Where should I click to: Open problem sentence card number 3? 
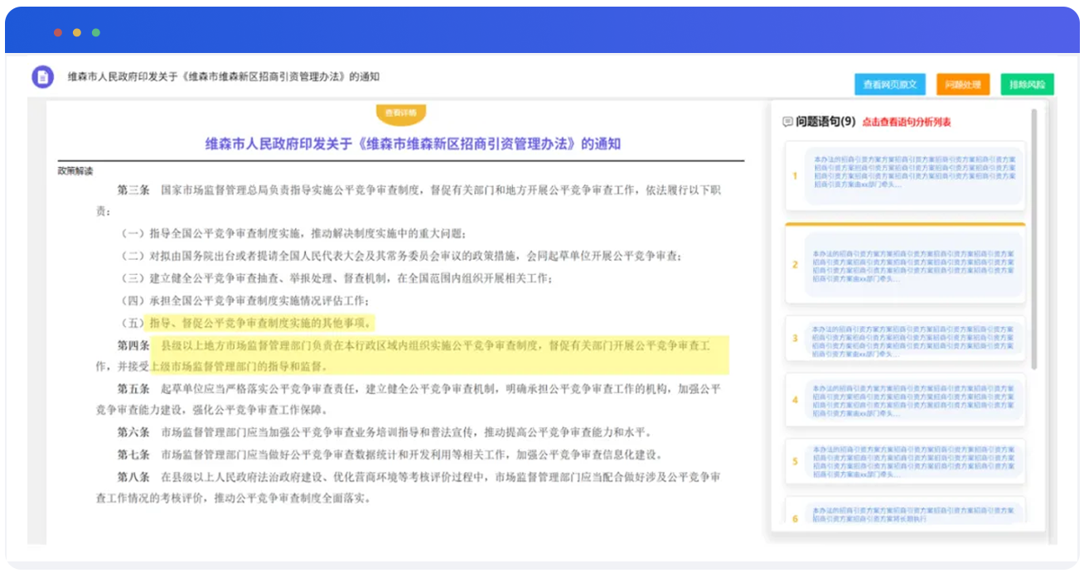(905, 339)
